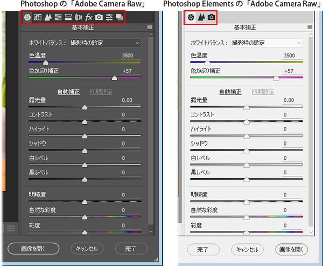This screenshot has height=266, width=323.
Task: Click 自然な彩度 slider handle in Elements panel
Action: (x=247, y=217)
